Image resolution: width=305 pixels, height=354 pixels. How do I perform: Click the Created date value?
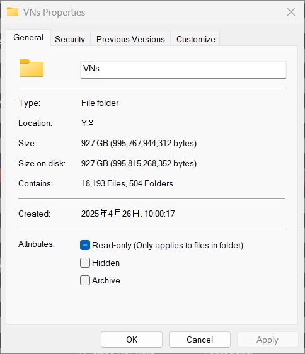point(128,214)
